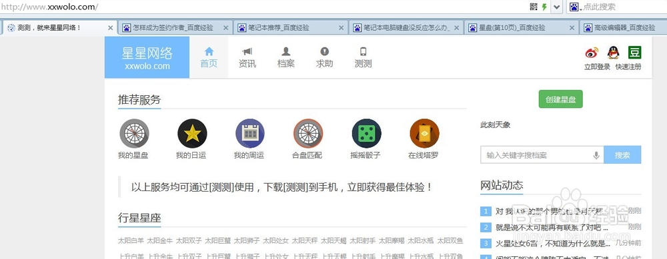Click the 星星网络 xxwolo.com logo
This screenshot has height=259, width=667.
(147, 57)
